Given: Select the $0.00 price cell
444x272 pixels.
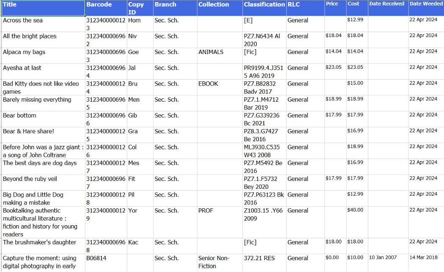Looking at the screenshot, I should click(x=336, y=263).
